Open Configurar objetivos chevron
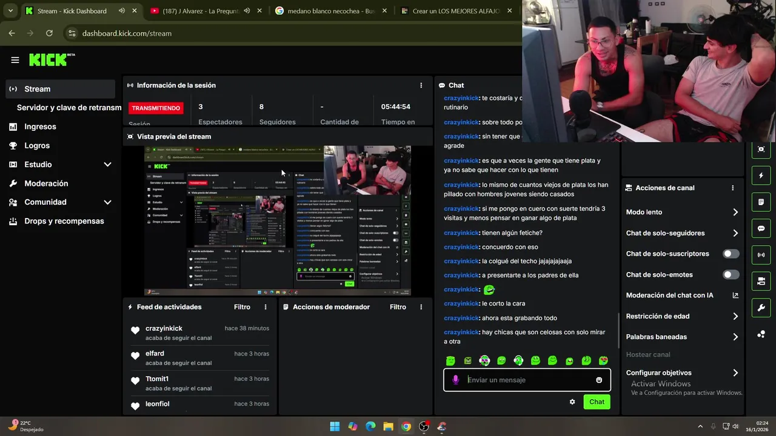The height and width of the screenshot is (436, 776). tap(735, 373)
